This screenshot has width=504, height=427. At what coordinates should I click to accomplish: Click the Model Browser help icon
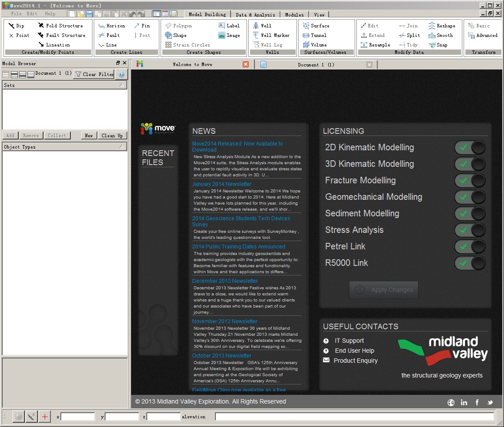pyautogui.click(x=122, y=74)
